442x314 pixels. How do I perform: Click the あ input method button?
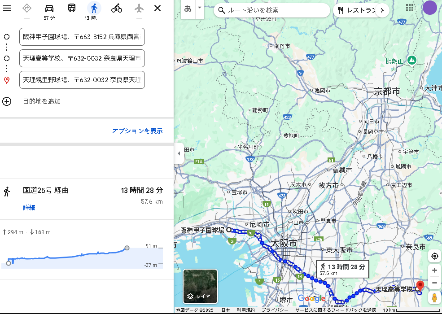tap(188, 9)
